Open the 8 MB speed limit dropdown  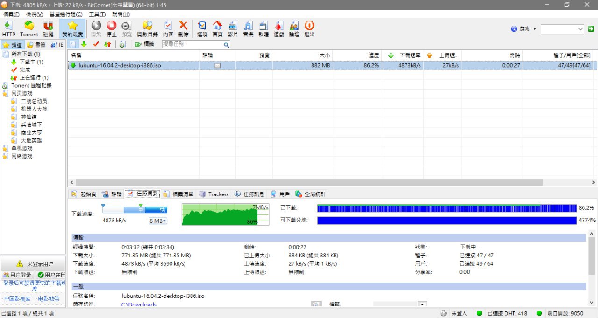click(x=158, y=221)
